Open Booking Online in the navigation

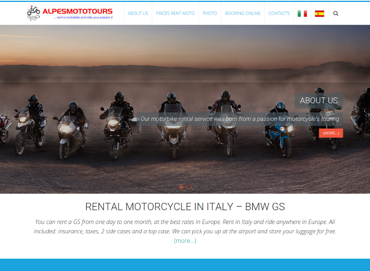[242, 13]
